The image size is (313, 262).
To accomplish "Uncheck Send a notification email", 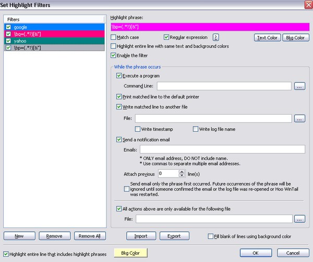I will point(119,140).
